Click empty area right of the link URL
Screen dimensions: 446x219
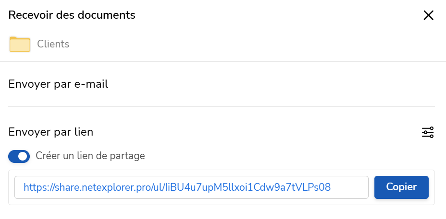pos(349,187)
